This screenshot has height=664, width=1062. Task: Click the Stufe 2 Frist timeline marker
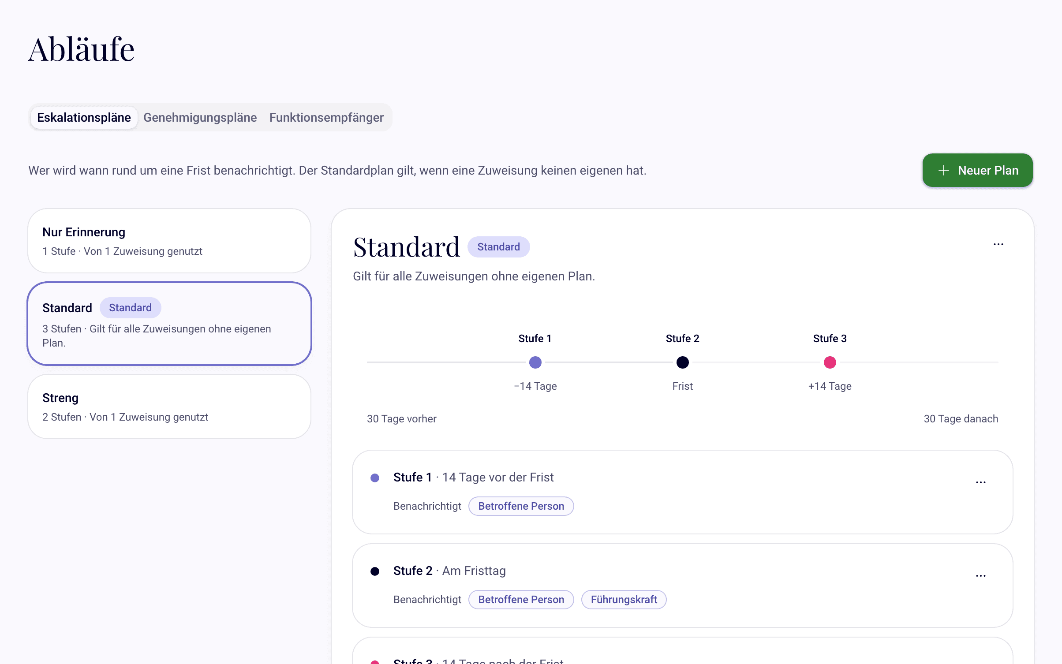(683, 362)
